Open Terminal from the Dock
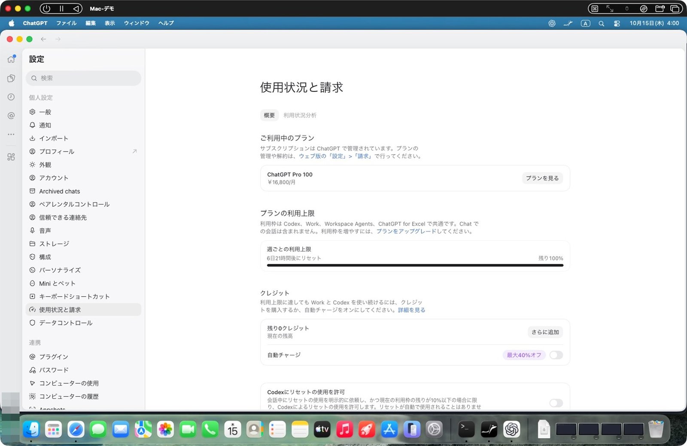Viewport: 687px width, 446px height. (x=466, y=429)
